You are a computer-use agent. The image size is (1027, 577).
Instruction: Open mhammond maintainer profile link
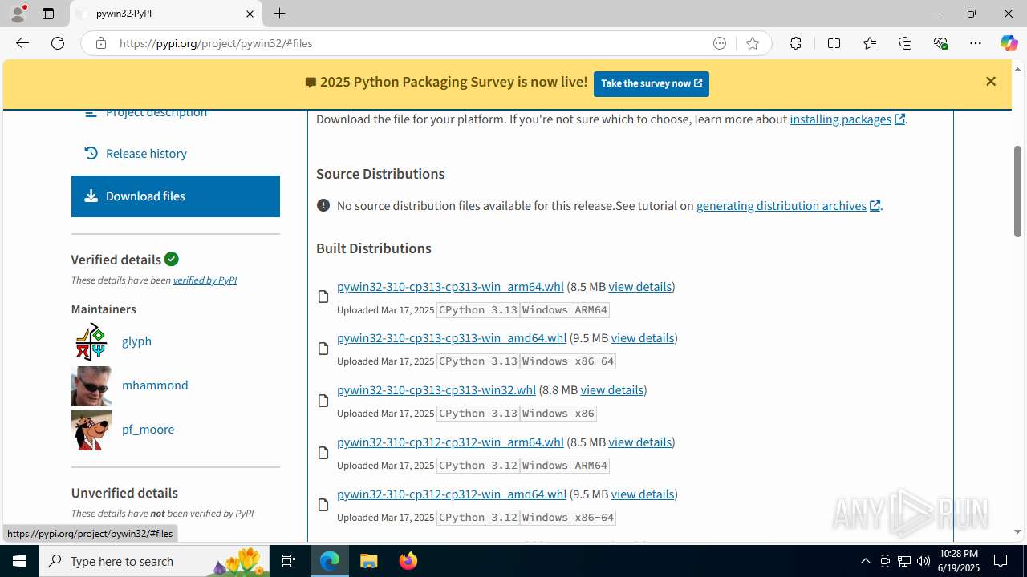(x=155, y=385)
